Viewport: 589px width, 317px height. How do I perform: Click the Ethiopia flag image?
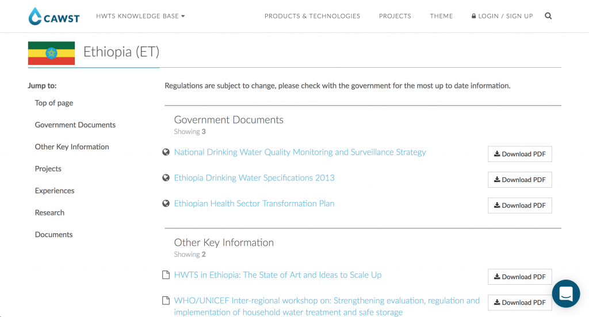tap(51, 53)
